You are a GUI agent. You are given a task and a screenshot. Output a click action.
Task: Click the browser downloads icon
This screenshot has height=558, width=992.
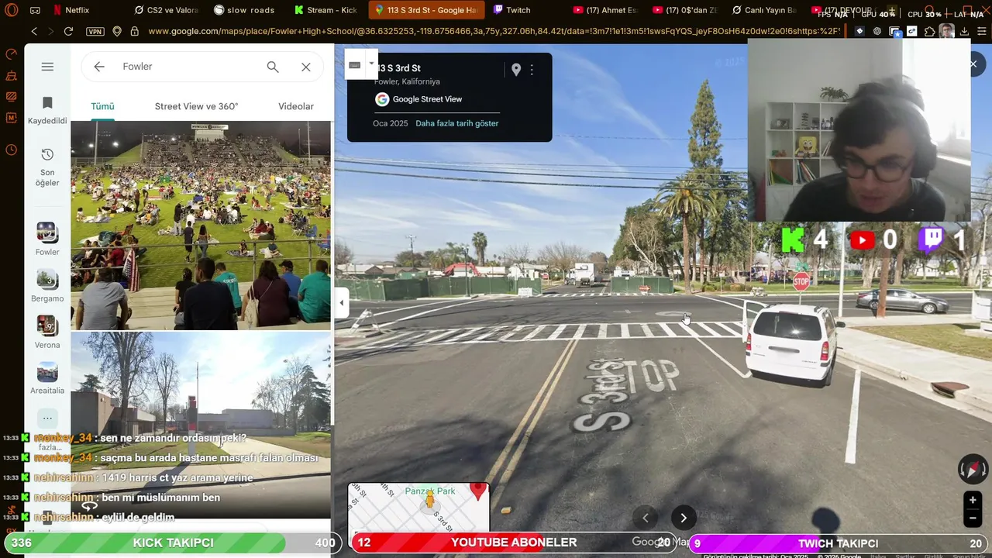[964, 31]
